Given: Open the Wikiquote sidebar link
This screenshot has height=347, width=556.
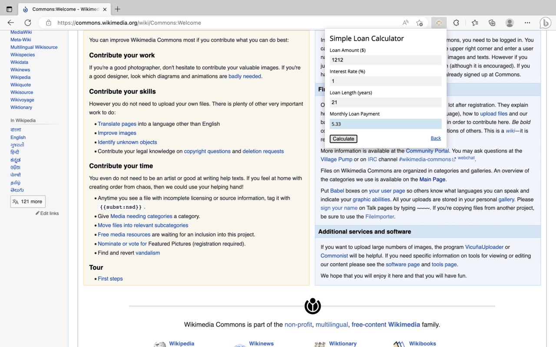Looking at the screenshot, I should 20,85.
